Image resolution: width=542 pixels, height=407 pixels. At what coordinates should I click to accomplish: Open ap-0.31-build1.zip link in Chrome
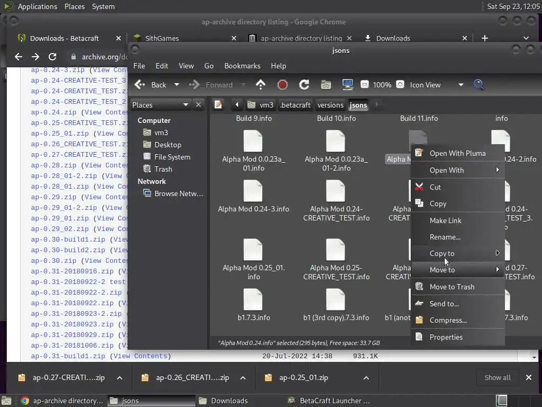[68, 356]
